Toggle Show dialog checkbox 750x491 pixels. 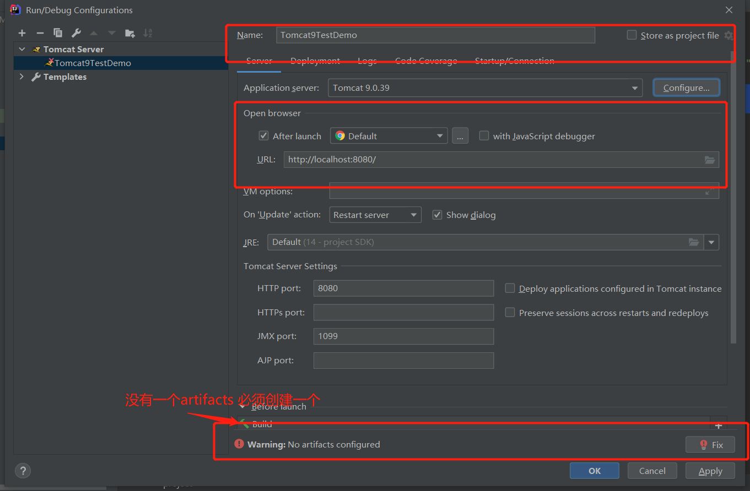pyautogui.click(x=438, y=215)
